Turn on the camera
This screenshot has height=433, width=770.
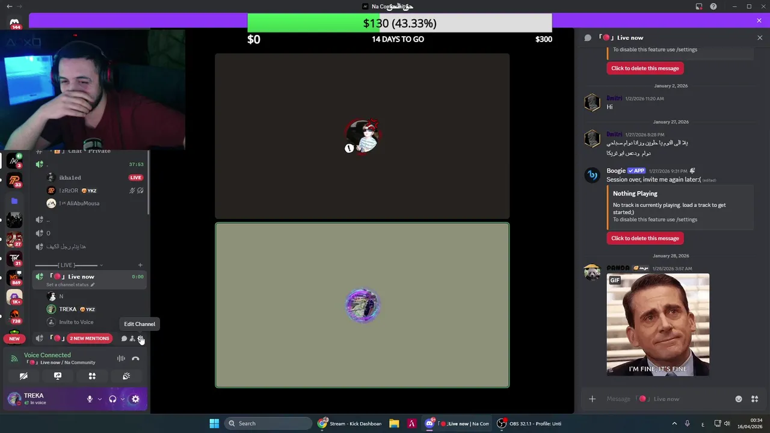[x=23, y=376]
